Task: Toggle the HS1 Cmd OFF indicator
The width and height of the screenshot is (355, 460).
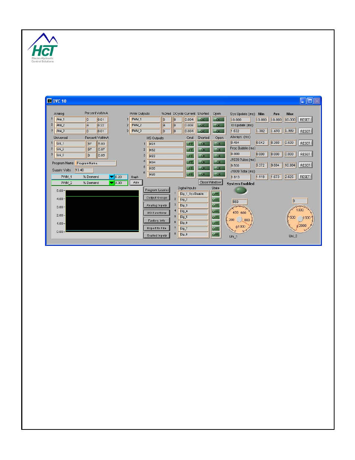Action: [190, 144]
